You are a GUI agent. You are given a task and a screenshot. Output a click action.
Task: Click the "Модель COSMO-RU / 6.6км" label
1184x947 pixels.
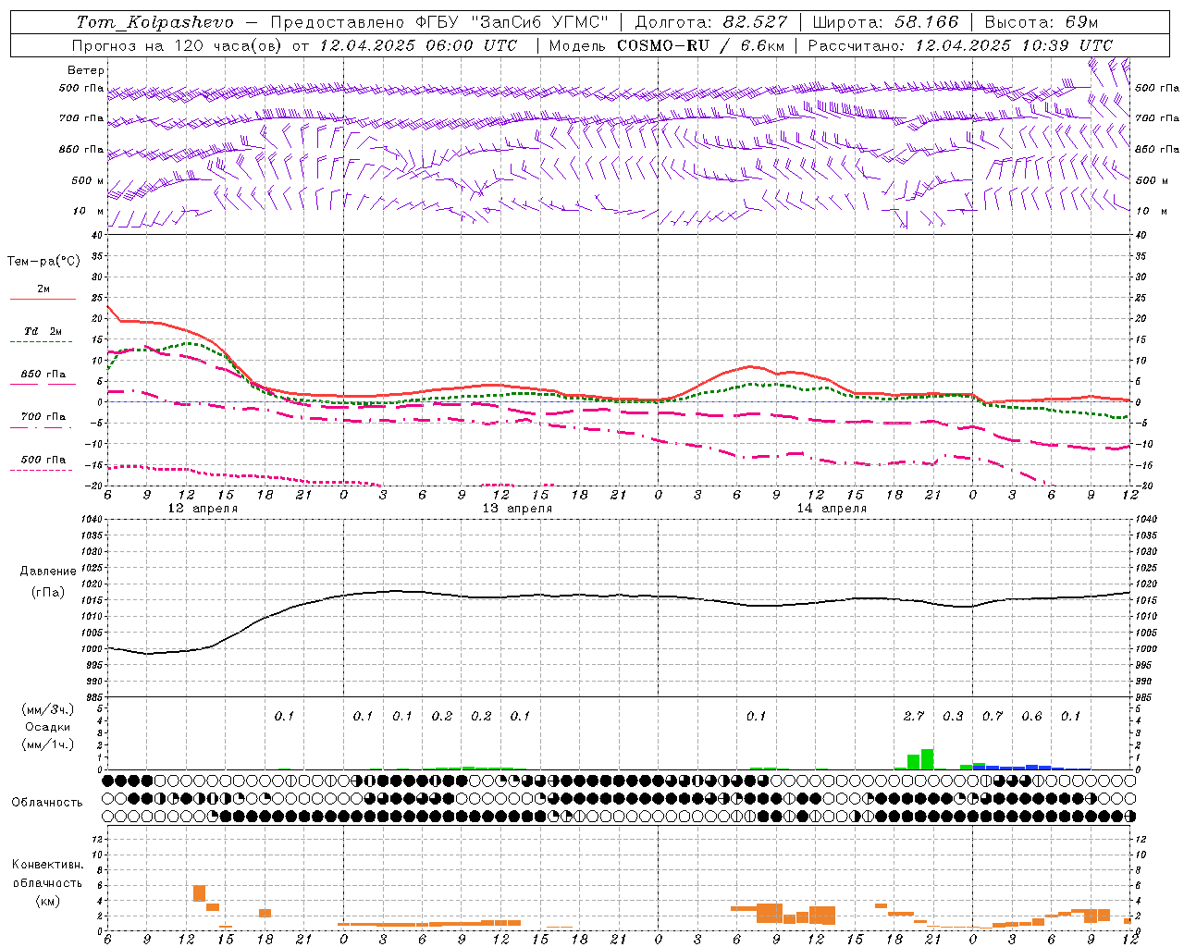pyautogui.click(x=667, y=45)
